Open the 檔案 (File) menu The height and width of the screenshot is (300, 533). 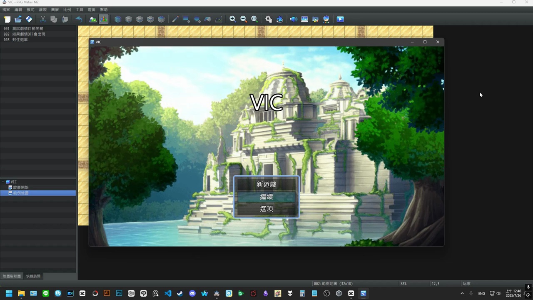point(6,10)
